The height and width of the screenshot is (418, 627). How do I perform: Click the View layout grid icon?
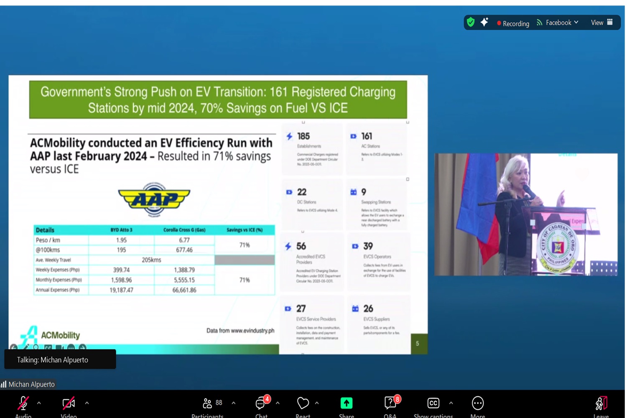610,22
